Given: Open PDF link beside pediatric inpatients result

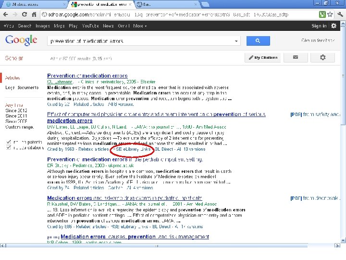Looking at the screenshot, I should point(315,198).
